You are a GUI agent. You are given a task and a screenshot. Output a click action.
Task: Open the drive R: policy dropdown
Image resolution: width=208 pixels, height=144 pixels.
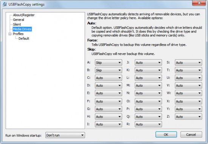[x=148, y=124]
